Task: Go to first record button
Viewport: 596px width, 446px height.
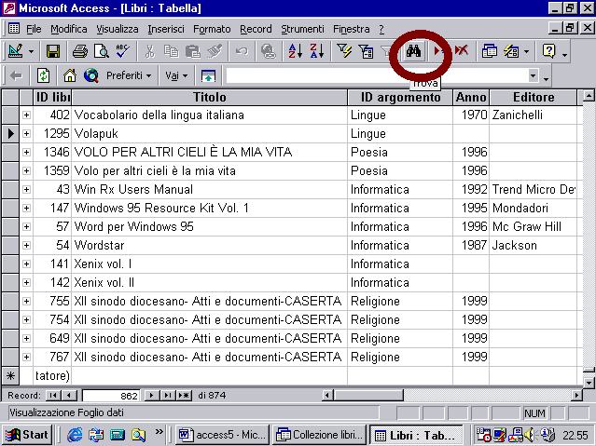Action: click(x=53, y=396)
